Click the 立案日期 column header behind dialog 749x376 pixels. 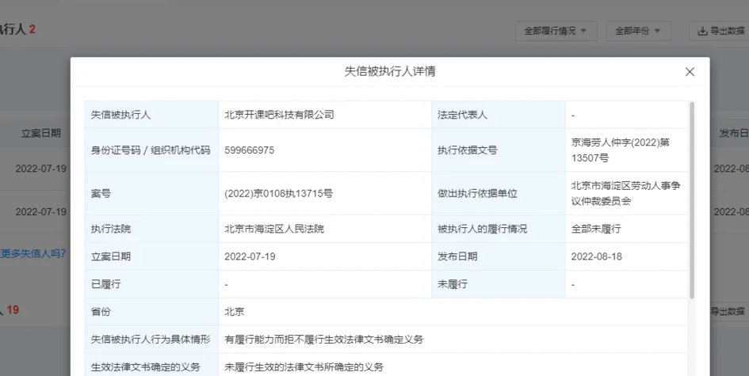[x=40, y=133]
